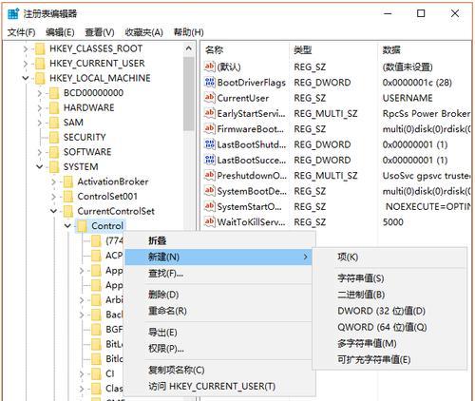
Task: Click the Control folder icon
Action: click(82, 226)
